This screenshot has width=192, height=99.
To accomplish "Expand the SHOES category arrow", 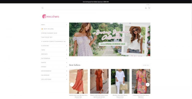I will [x=66, y=67].
